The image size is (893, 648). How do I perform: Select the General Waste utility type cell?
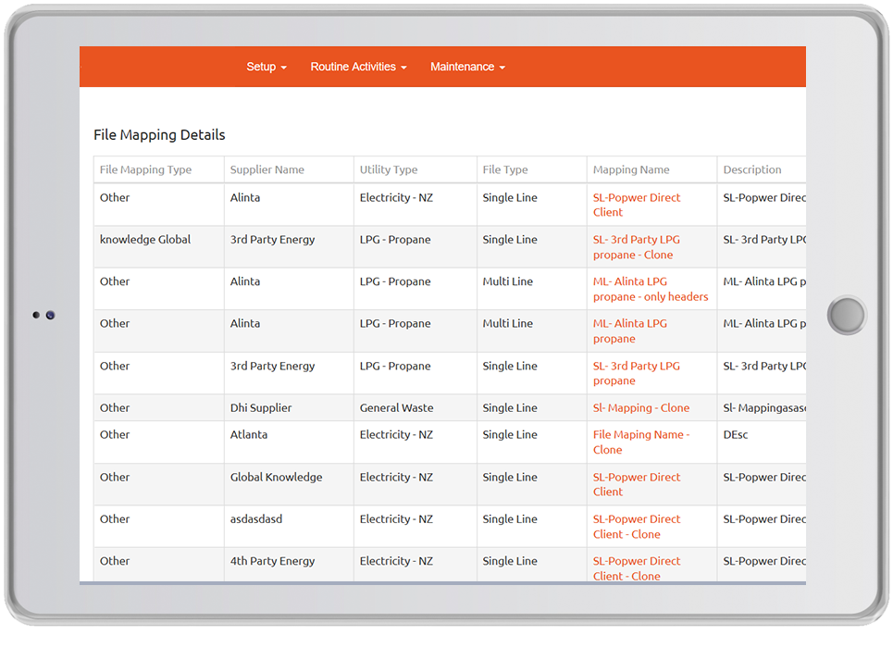(x=415, y=407)
